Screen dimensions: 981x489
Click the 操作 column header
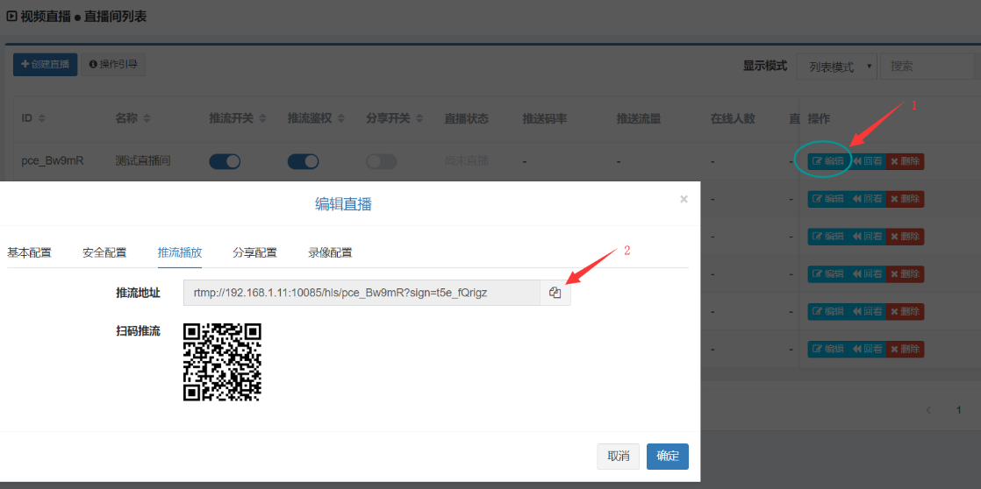(x=819, y=118)
